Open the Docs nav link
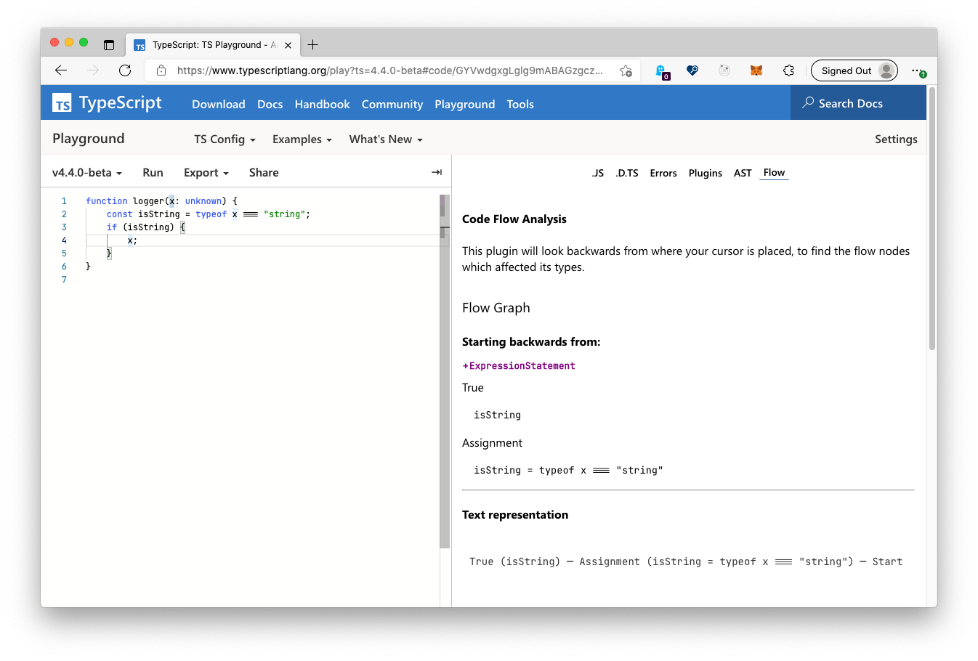 pos(270,104)
